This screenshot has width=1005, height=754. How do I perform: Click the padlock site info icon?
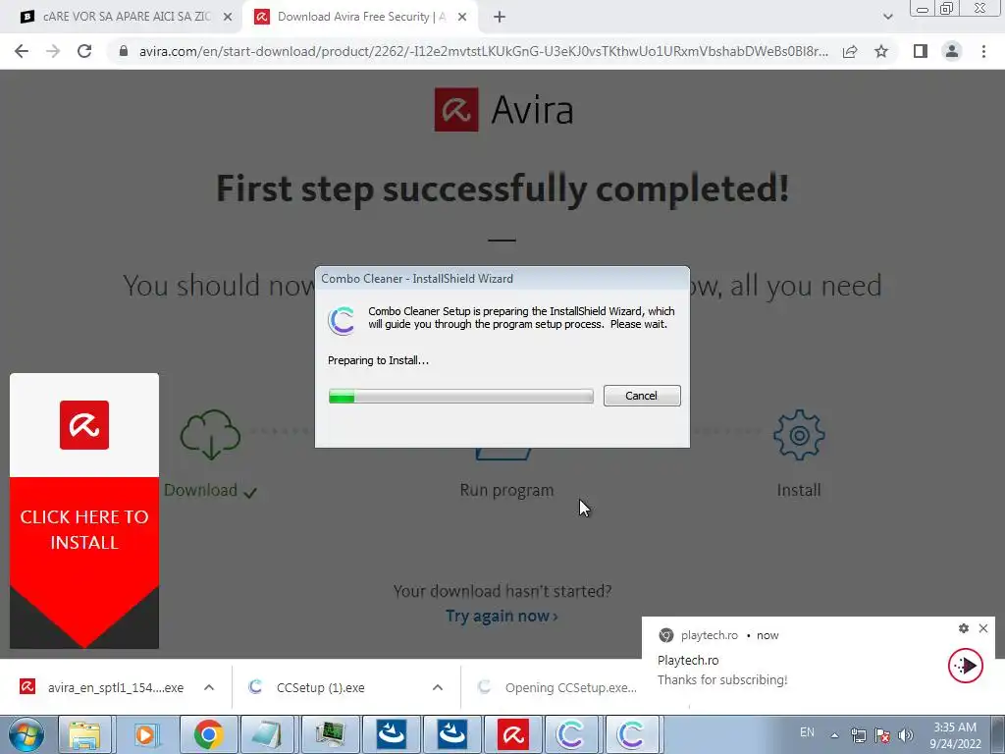point(124,51)
